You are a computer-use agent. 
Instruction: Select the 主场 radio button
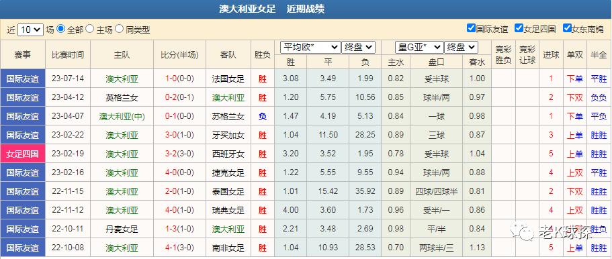[89, 28]
